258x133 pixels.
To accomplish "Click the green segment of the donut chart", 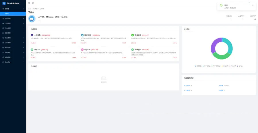I will [x=221, y=57].
